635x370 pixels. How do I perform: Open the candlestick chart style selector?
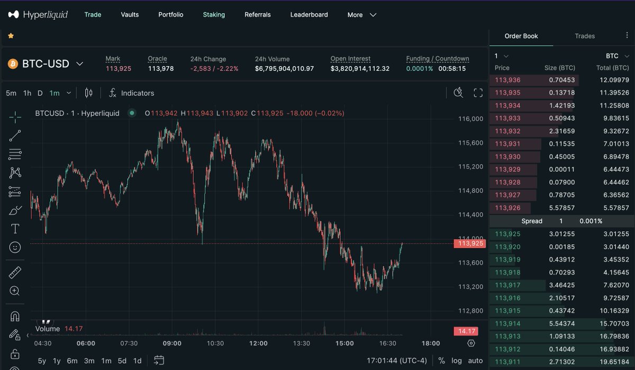coord(88,93)
